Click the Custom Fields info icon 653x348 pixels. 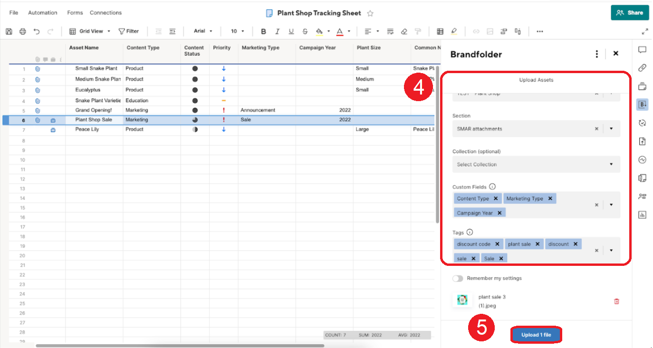(x=492, y=187)
